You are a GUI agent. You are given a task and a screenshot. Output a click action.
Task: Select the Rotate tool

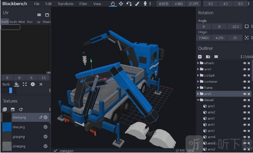point(129,4)
